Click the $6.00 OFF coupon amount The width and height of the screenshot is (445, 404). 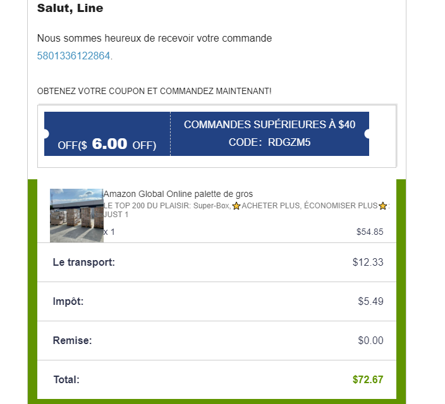pos(109,144)
